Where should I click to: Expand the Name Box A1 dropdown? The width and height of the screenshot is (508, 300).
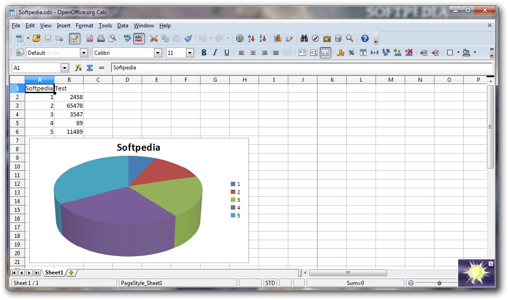point(64,68)
